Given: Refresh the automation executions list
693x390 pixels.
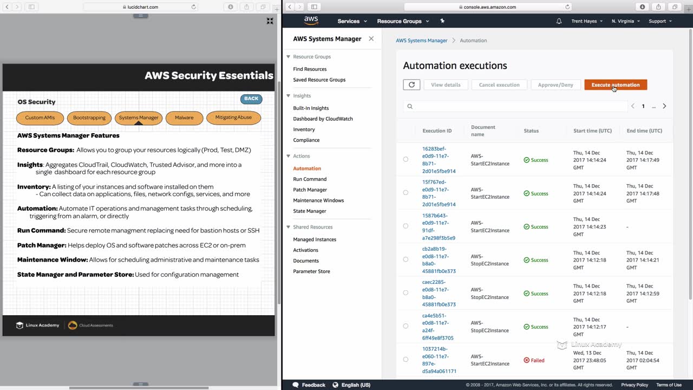Looking at the screenshot, I should 411,84.
